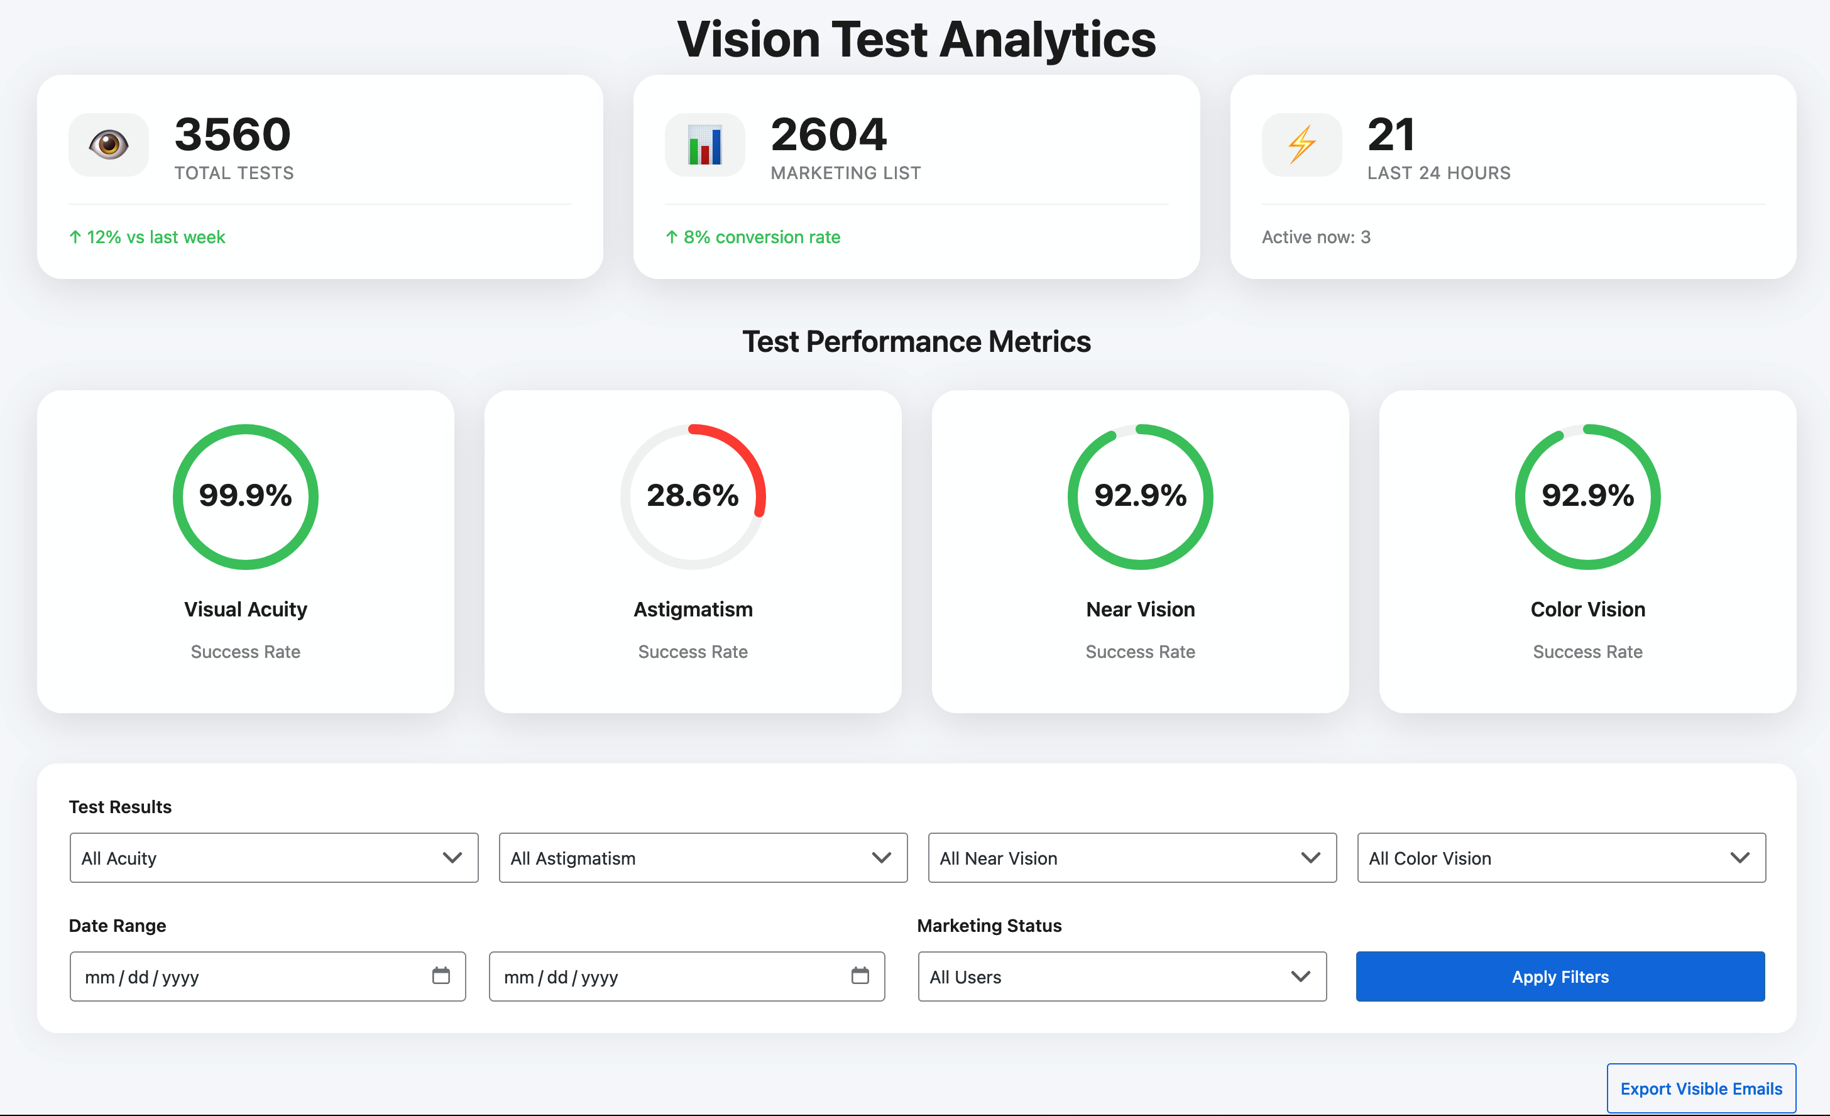
Task: Click the red Astigmatism 28.6% progress ring
Action: pos(693,496)
